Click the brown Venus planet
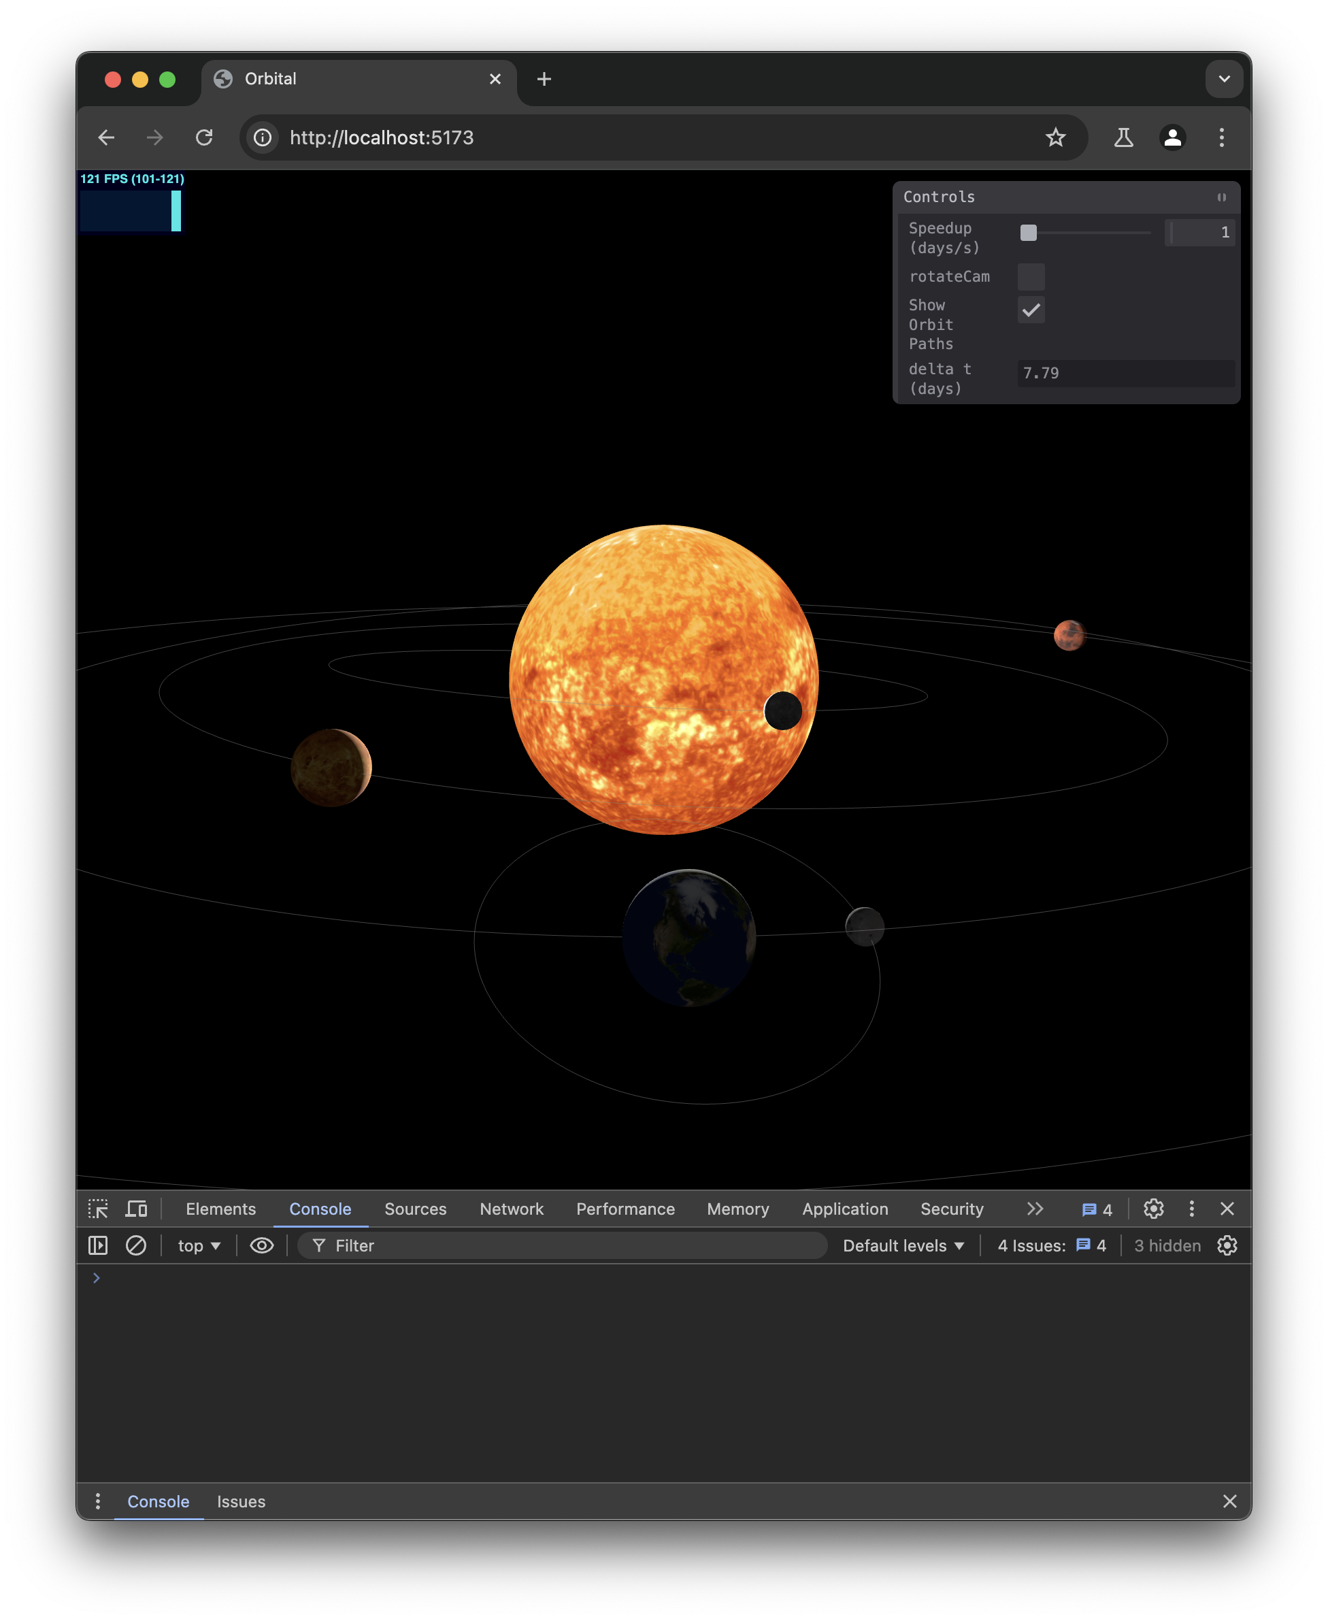The image size is (1328, 1621). [x=331, y=767]
